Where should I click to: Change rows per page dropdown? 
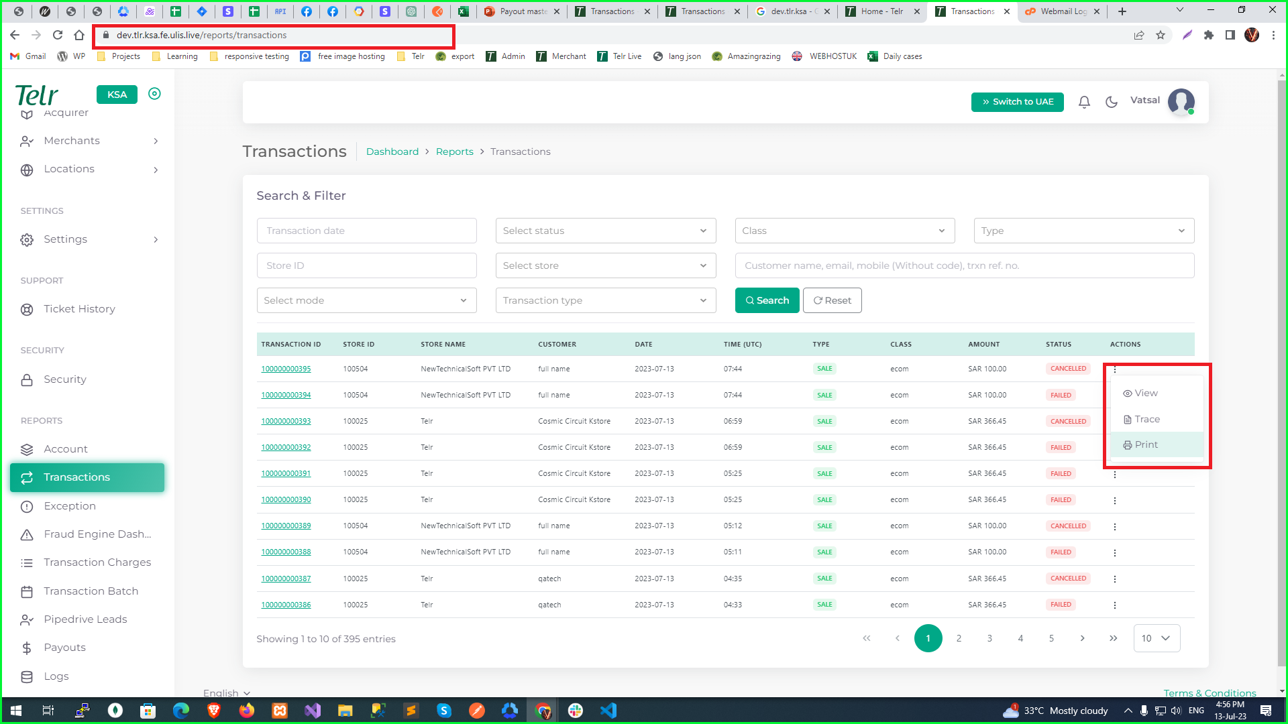tap(1157, 638)
